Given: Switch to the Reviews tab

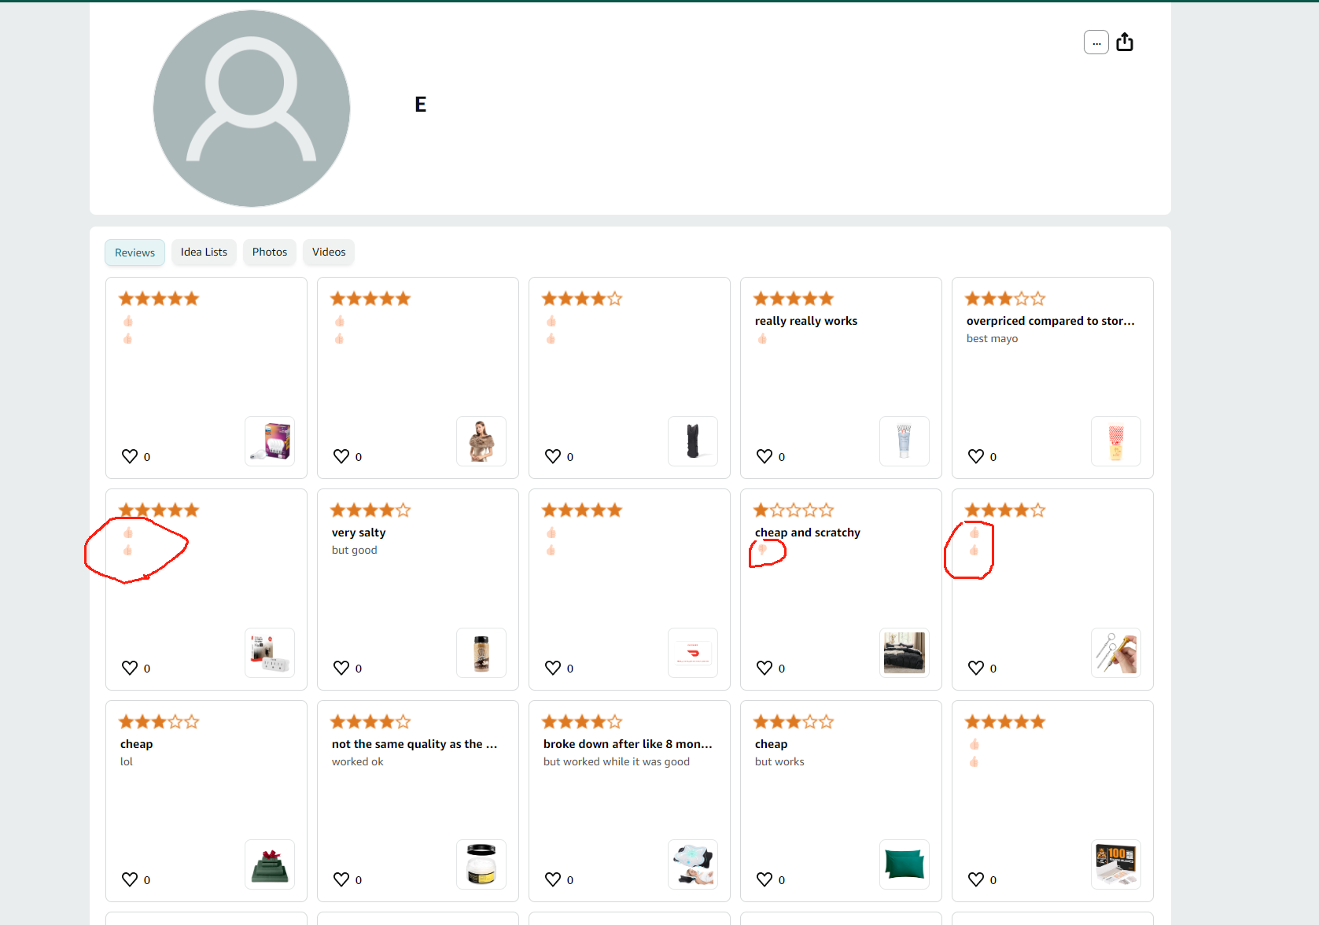Looking at the screenshot, I should tap(134, 252).
